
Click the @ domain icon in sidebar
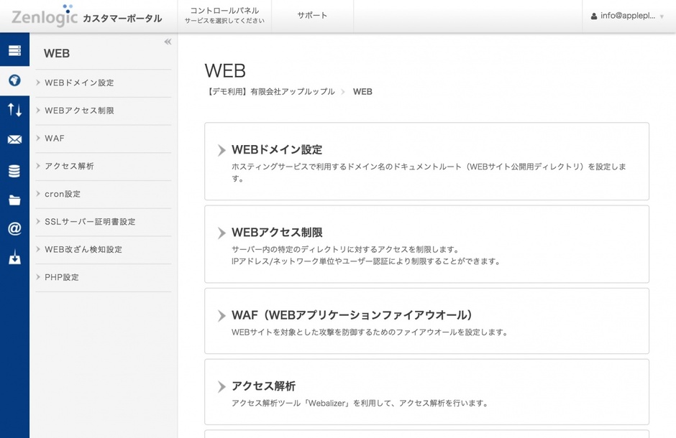(x=14, y=229)
